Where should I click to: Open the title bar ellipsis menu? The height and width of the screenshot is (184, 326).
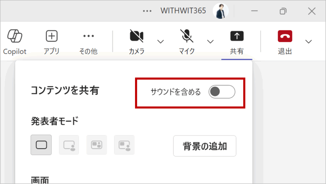pyautogui.click(x=147, y=11)
